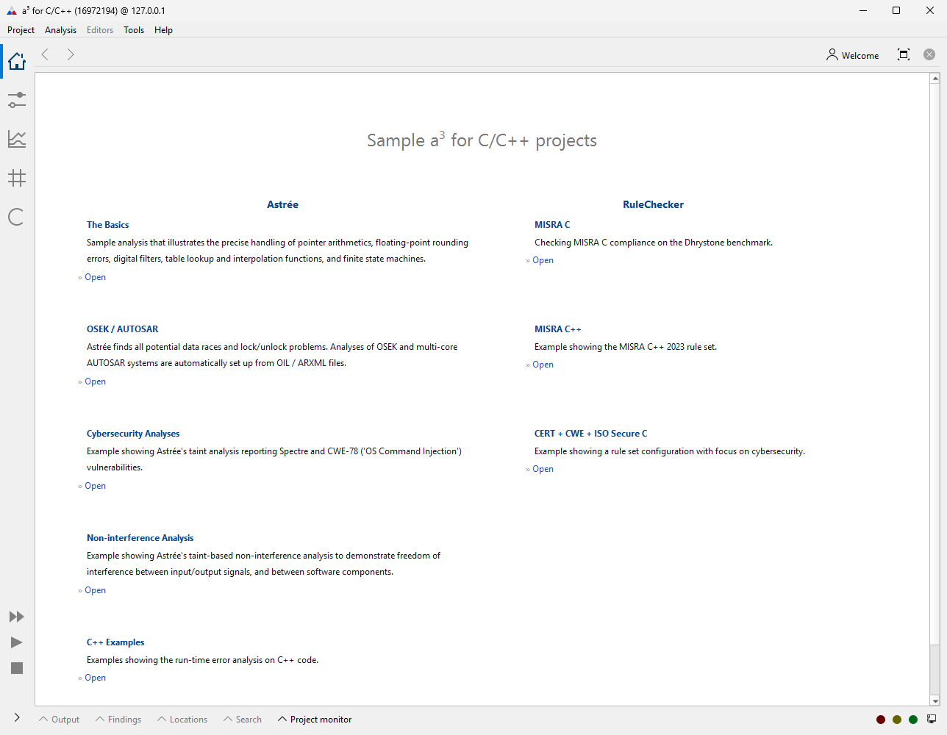The height and width of the screenshot is (735, 947).
Task: Navigate forward with the right arrow
Action: pos(71,54)
